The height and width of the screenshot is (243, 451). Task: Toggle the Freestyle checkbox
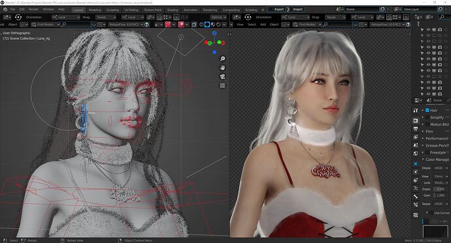(427, 152)
